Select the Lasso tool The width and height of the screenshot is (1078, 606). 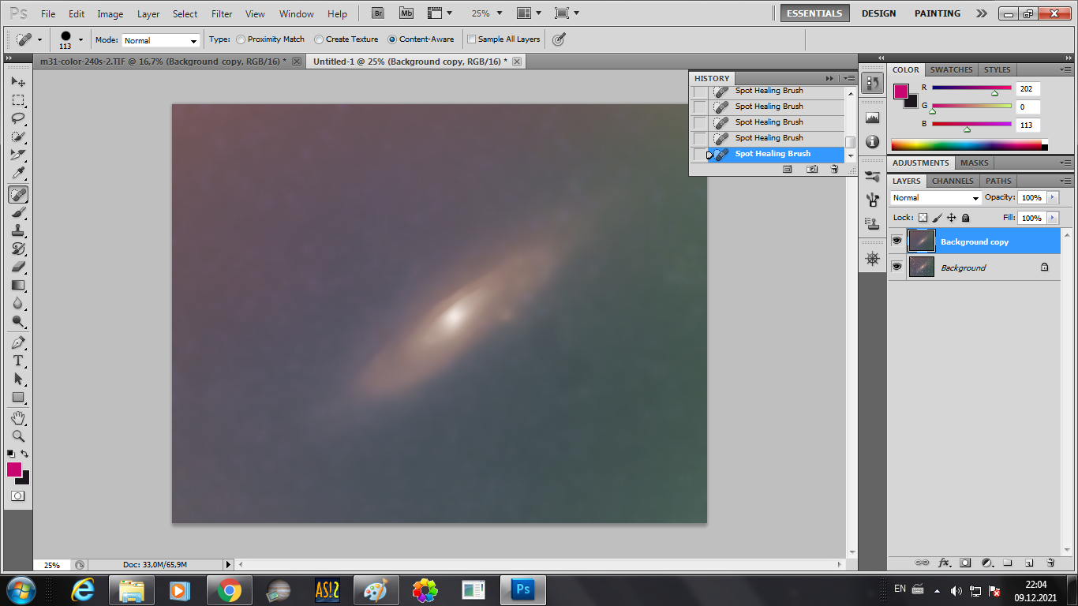[x=18, y=118]
